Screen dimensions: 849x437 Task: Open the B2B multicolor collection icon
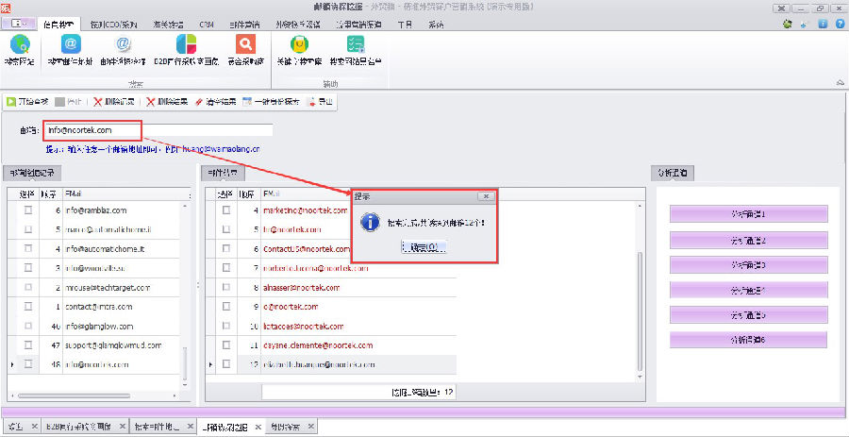point(187,46)
